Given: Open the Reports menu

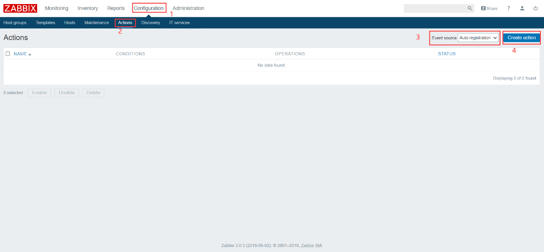Looking at the screenshot, I should pyautogui.click(x=116, y=8).
